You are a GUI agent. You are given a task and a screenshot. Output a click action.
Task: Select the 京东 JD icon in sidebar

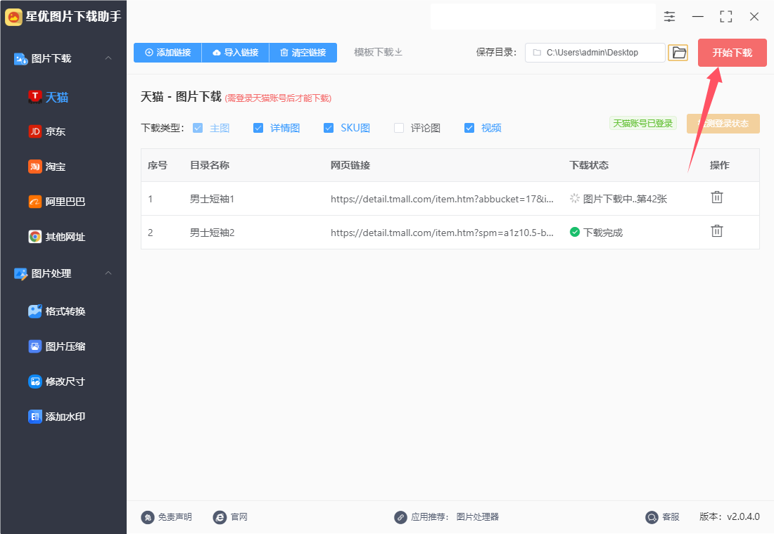(35, 131)
